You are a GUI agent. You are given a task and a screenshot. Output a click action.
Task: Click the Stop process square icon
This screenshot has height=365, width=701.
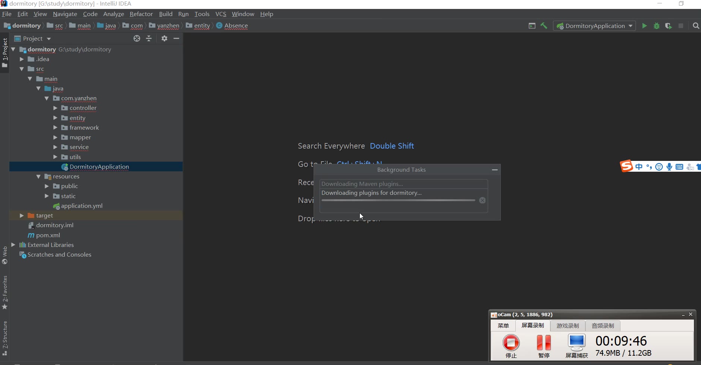click(681, 26)
